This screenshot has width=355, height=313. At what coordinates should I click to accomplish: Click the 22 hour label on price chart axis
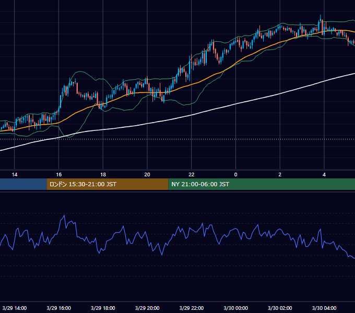(192, 175)
